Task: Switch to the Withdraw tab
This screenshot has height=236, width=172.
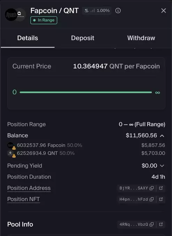Action: [x=141, y=38]
